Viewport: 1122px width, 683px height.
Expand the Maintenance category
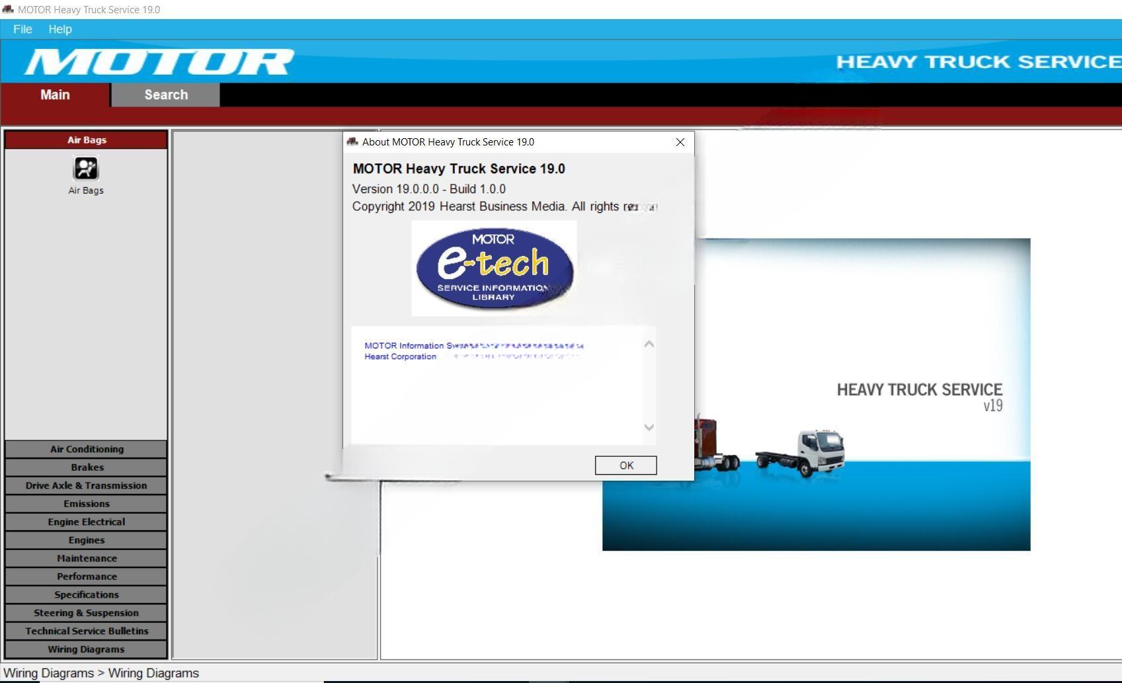86,558
